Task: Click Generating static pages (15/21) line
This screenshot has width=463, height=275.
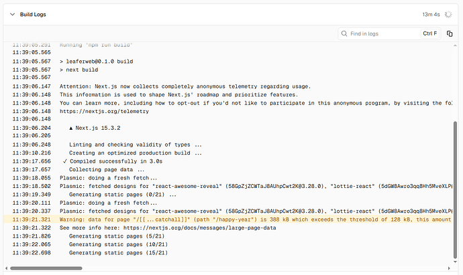Action: [119, 253]
